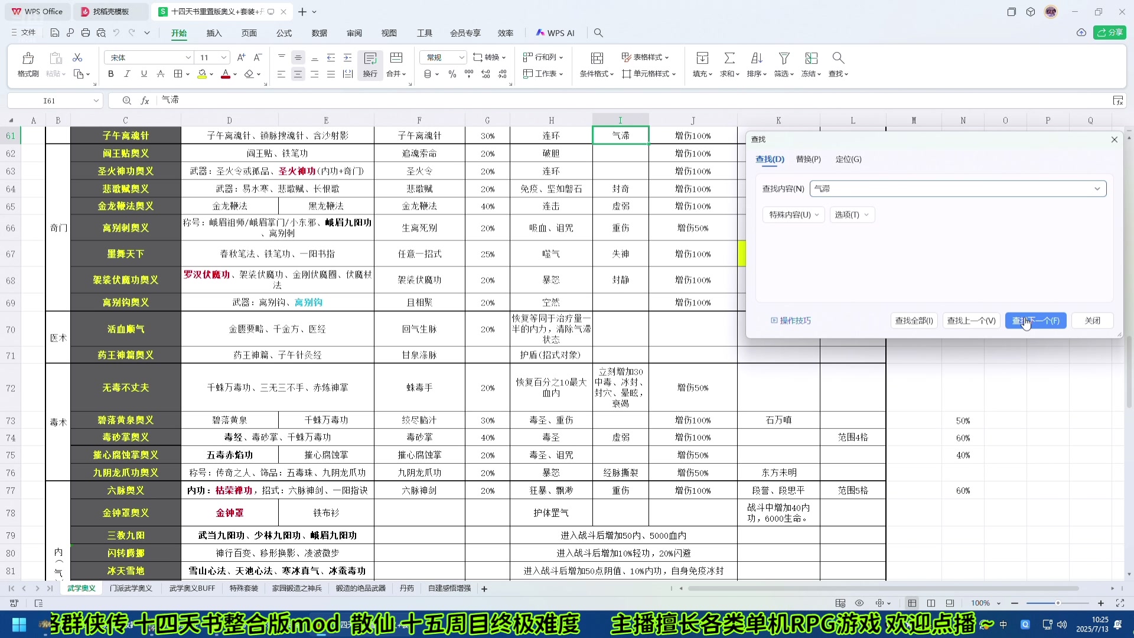Click the save icon in quick access bar

pyautogui.click(x=55, y=33)
